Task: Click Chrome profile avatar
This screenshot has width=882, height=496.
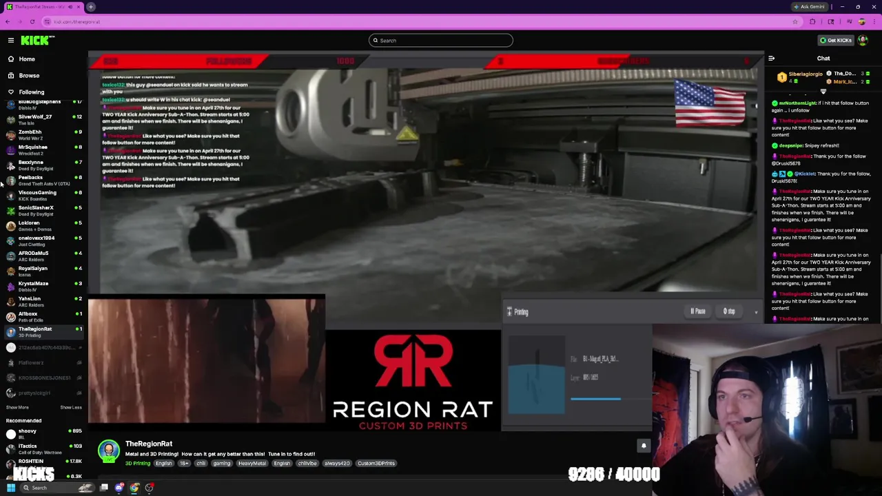Action: (x=861, y=22)
